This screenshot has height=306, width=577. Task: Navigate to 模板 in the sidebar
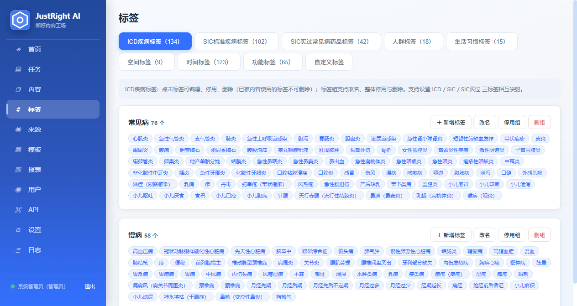pyautogui.click(x=53, y=150)
